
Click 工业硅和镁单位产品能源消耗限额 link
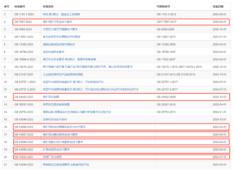point(64,74)
